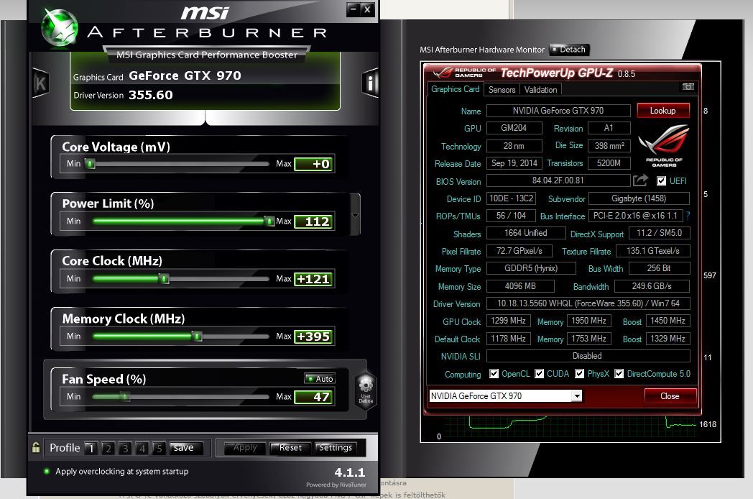Click the Core Clock +121 value field
Image resolution: width=753 pixels, height=499 pixels.
coord(314,279)
